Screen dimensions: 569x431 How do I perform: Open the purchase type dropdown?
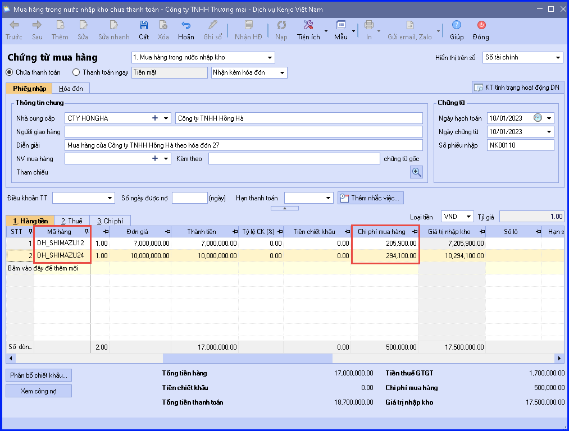pyautogui.click(x=270, y=58)
